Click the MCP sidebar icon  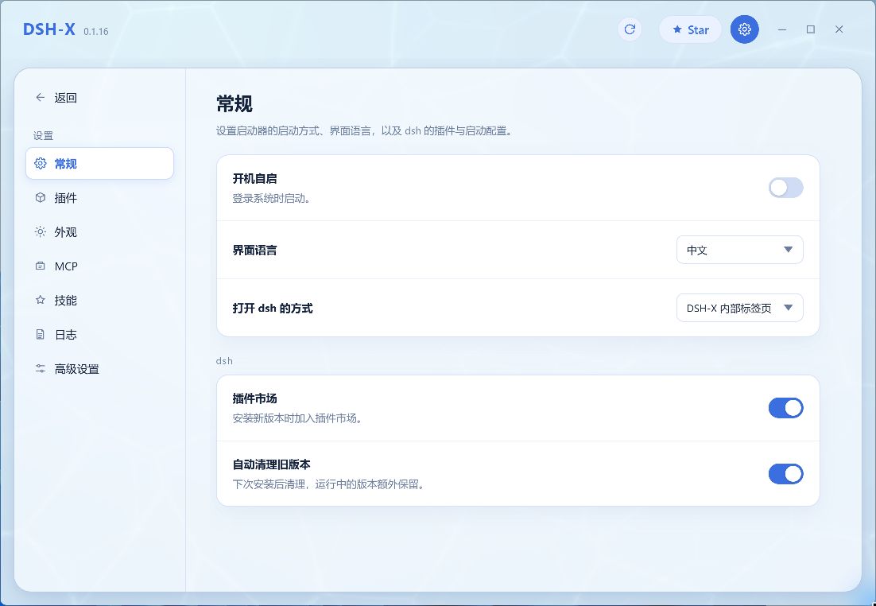click(x=41, y=266)
